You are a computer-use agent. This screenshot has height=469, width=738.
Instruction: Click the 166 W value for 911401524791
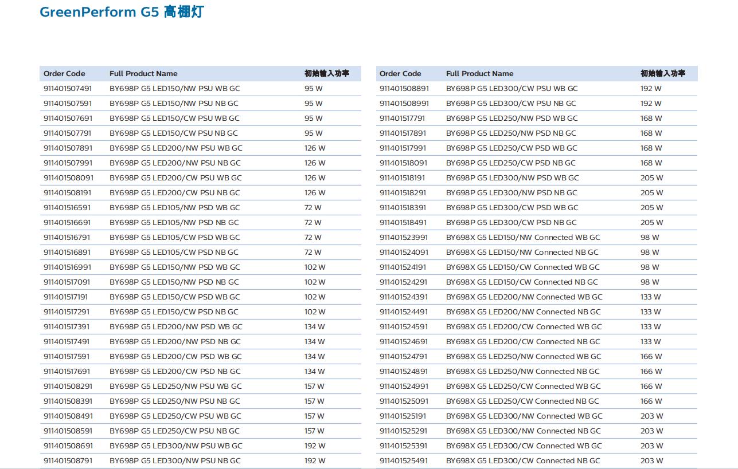coord(651,357)
